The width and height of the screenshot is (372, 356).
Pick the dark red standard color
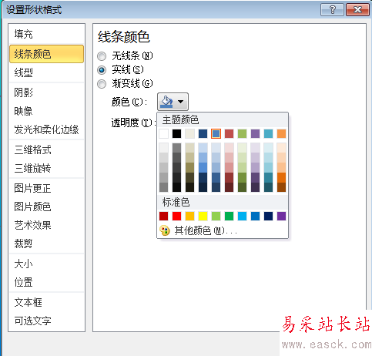point(163,216)
